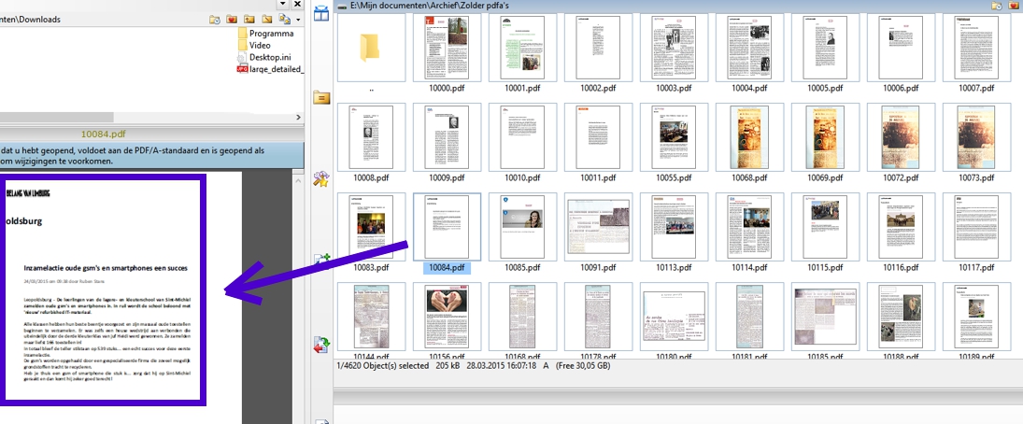Select the large_detailed JPG file
Image resolution: width=1023 pixels, height=424 pixels.
pos(270,69)
